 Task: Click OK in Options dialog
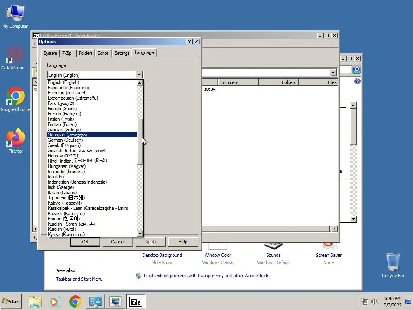pos(85,242)
